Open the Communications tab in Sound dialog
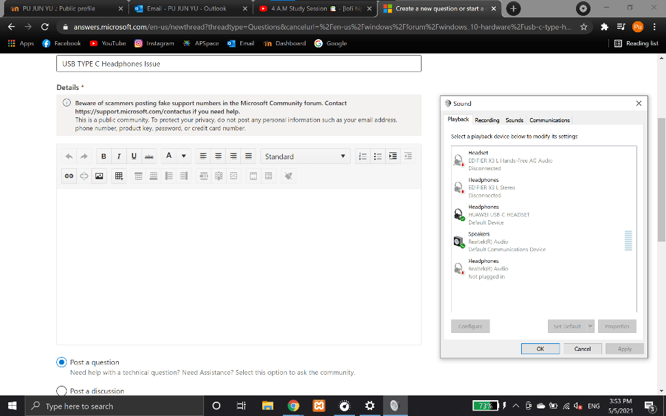The height and width of the screenshot is (416, 666). (x=549, y=120)
